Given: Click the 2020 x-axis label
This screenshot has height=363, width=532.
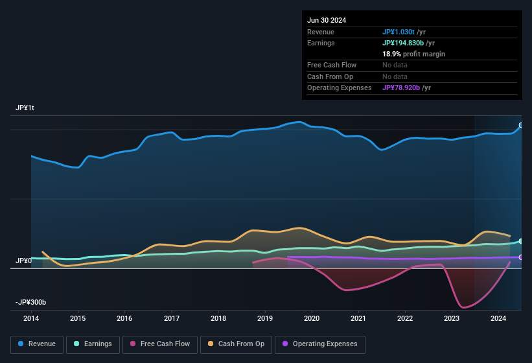Looking at the screenshot, I should [x=312, y=318].
